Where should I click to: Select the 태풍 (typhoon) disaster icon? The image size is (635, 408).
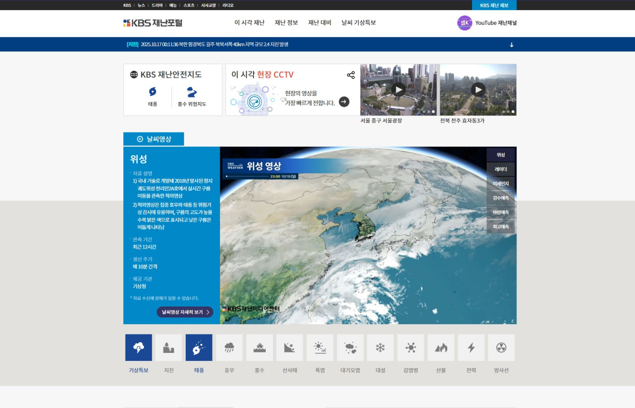tap(199, 348)
